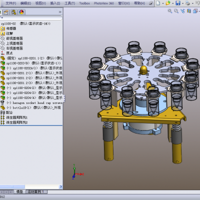
Task: Switch to 模型 tab
Action: (x=19, y=192)
